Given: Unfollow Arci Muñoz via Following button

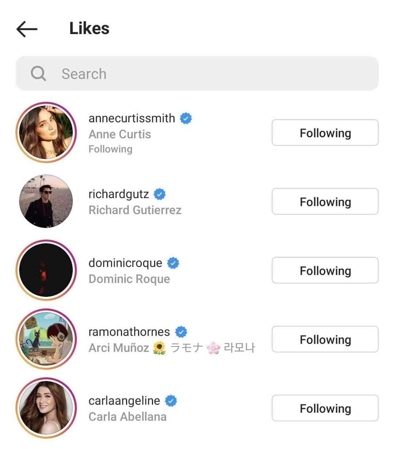Looking at the screenshot, I should tap(325, 339).
